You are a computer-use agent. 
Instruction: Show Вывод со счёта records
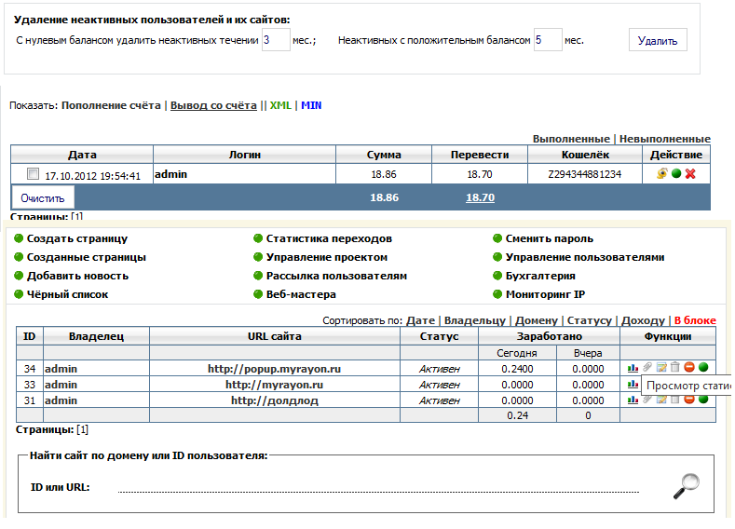click(x=213, y=105)
